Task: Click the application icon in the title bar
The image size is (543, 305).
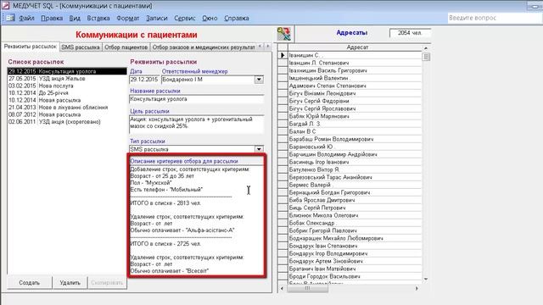Action: pyautogui.click(x=6, y=6)
